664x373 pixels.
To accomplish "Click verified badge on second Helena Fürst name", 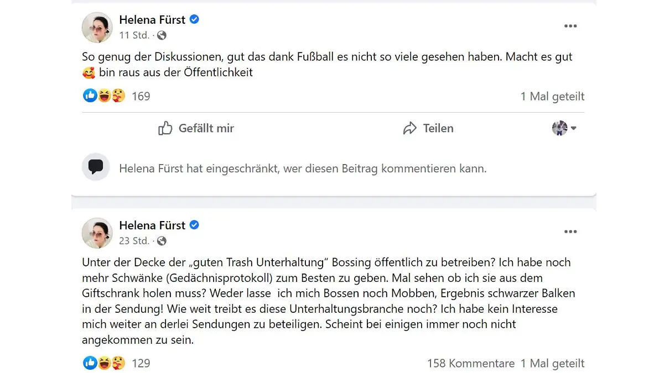I will click(194, 225).
